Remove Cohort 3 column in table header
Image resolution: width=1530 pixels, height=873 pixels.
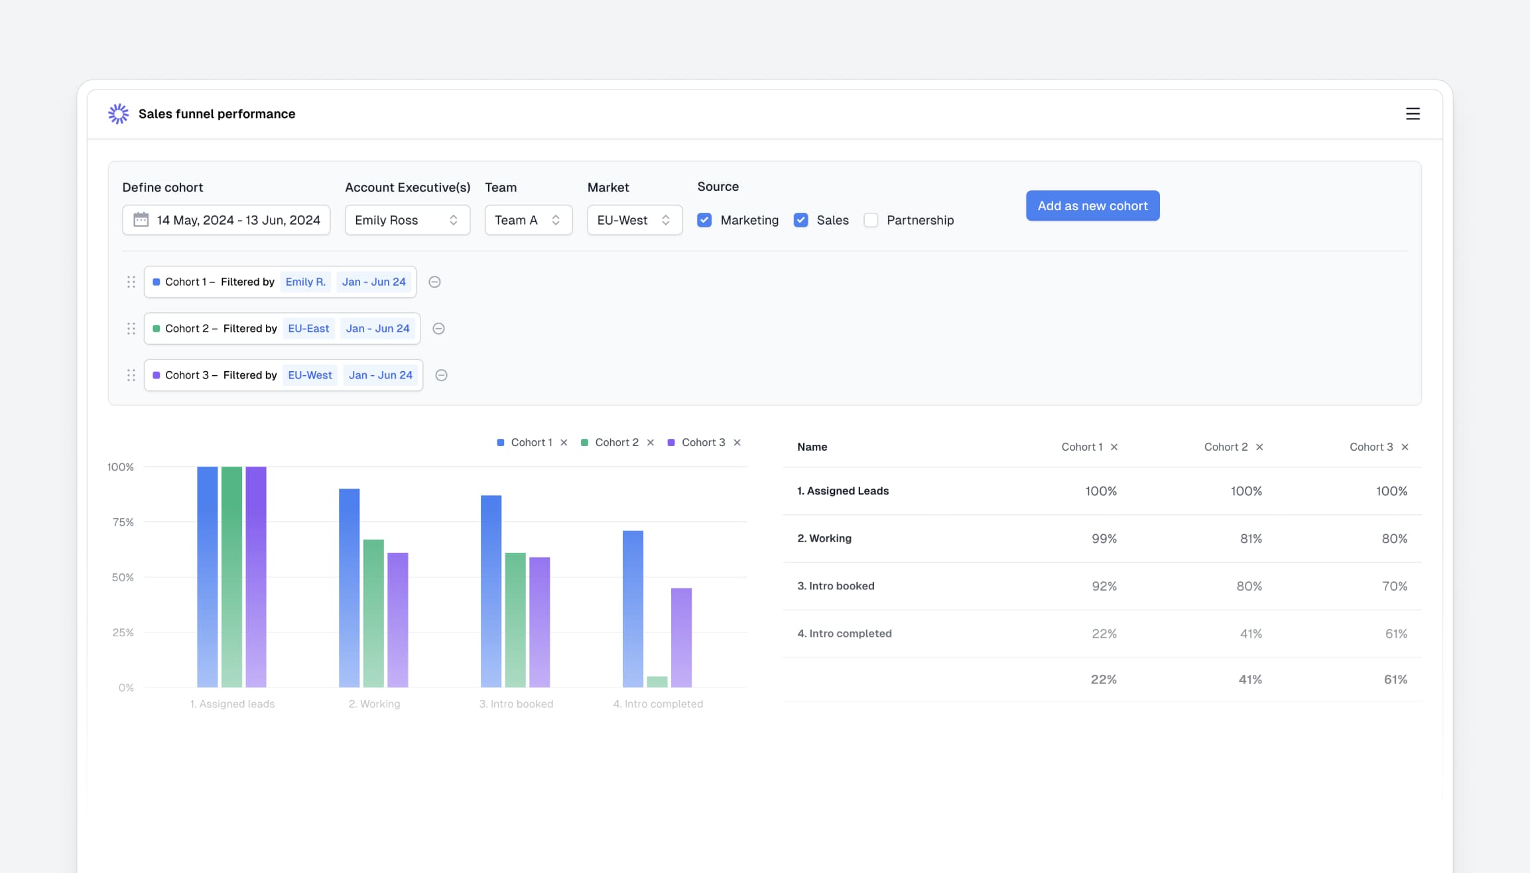[x=1405, y=447]
